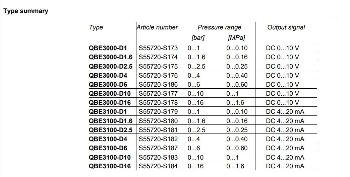Image resolution: width=350 pixels, height=177 pixels.
Task: Click the "Type" column header
Action: (96, 27)
